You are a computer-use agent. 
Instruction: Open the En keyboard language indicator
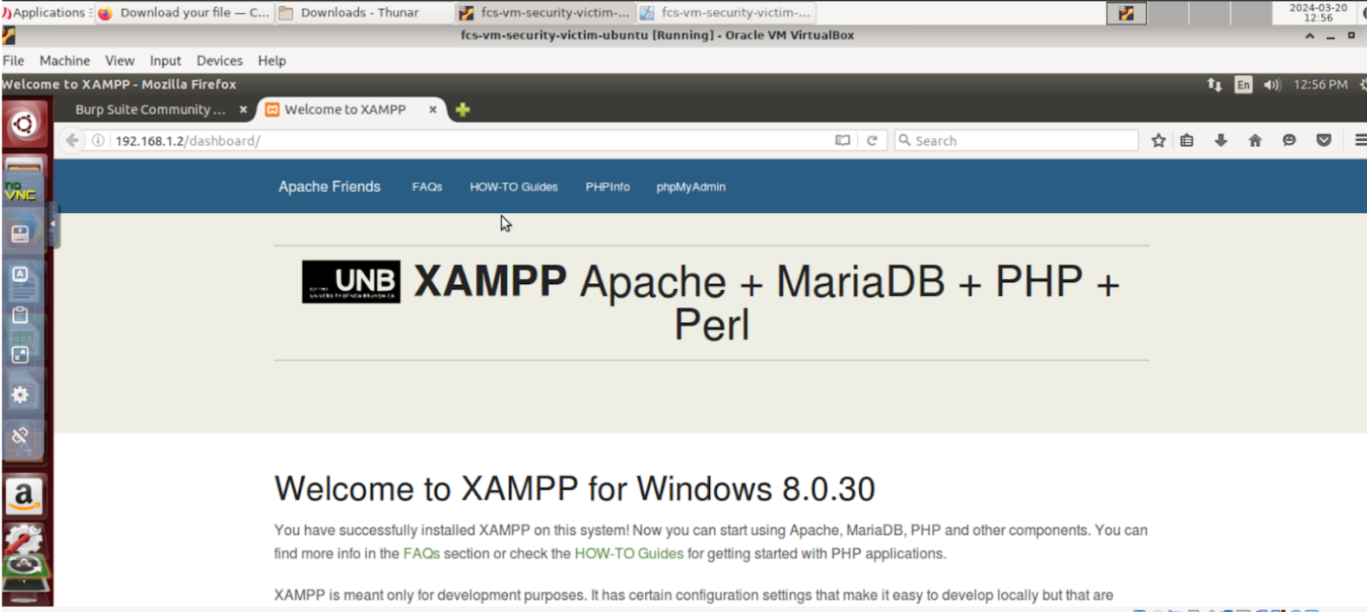(x=1243, y=85)
